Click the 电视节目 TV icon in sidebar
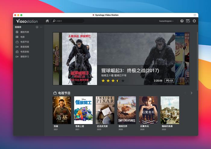The height and width of the screenshot is (149, 211). coord(17,42)
